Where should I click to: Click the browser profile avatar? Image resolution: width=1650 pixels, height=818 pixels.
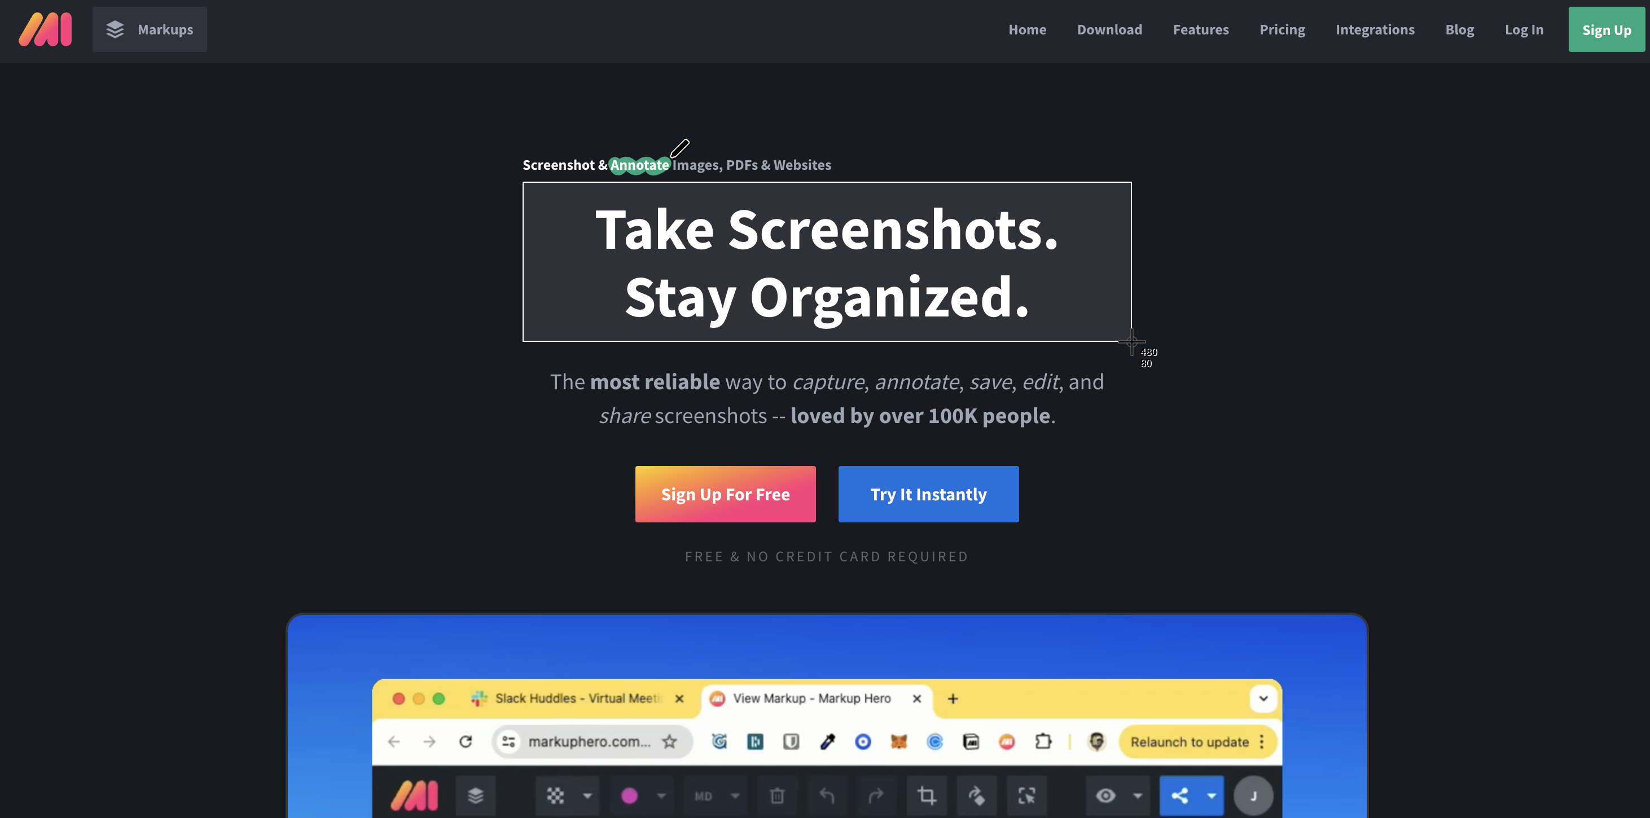coord(1096,741)
